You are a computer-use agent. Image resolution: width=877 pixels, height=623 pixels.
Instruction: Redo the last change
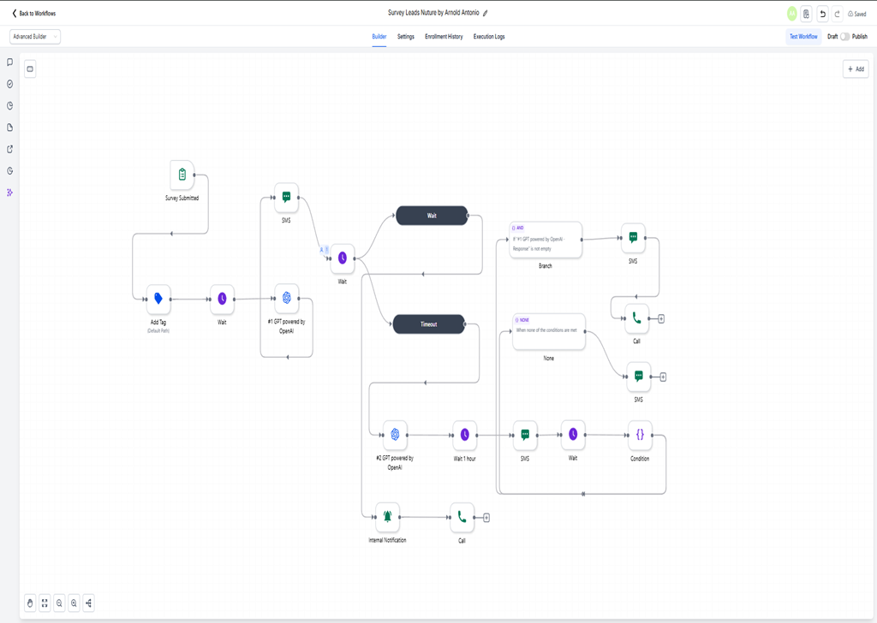click(838, 14)
